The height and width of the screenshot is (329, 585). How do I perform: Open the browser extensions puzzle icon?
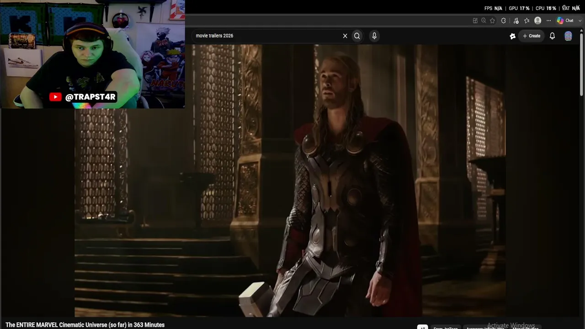point(504,21)
